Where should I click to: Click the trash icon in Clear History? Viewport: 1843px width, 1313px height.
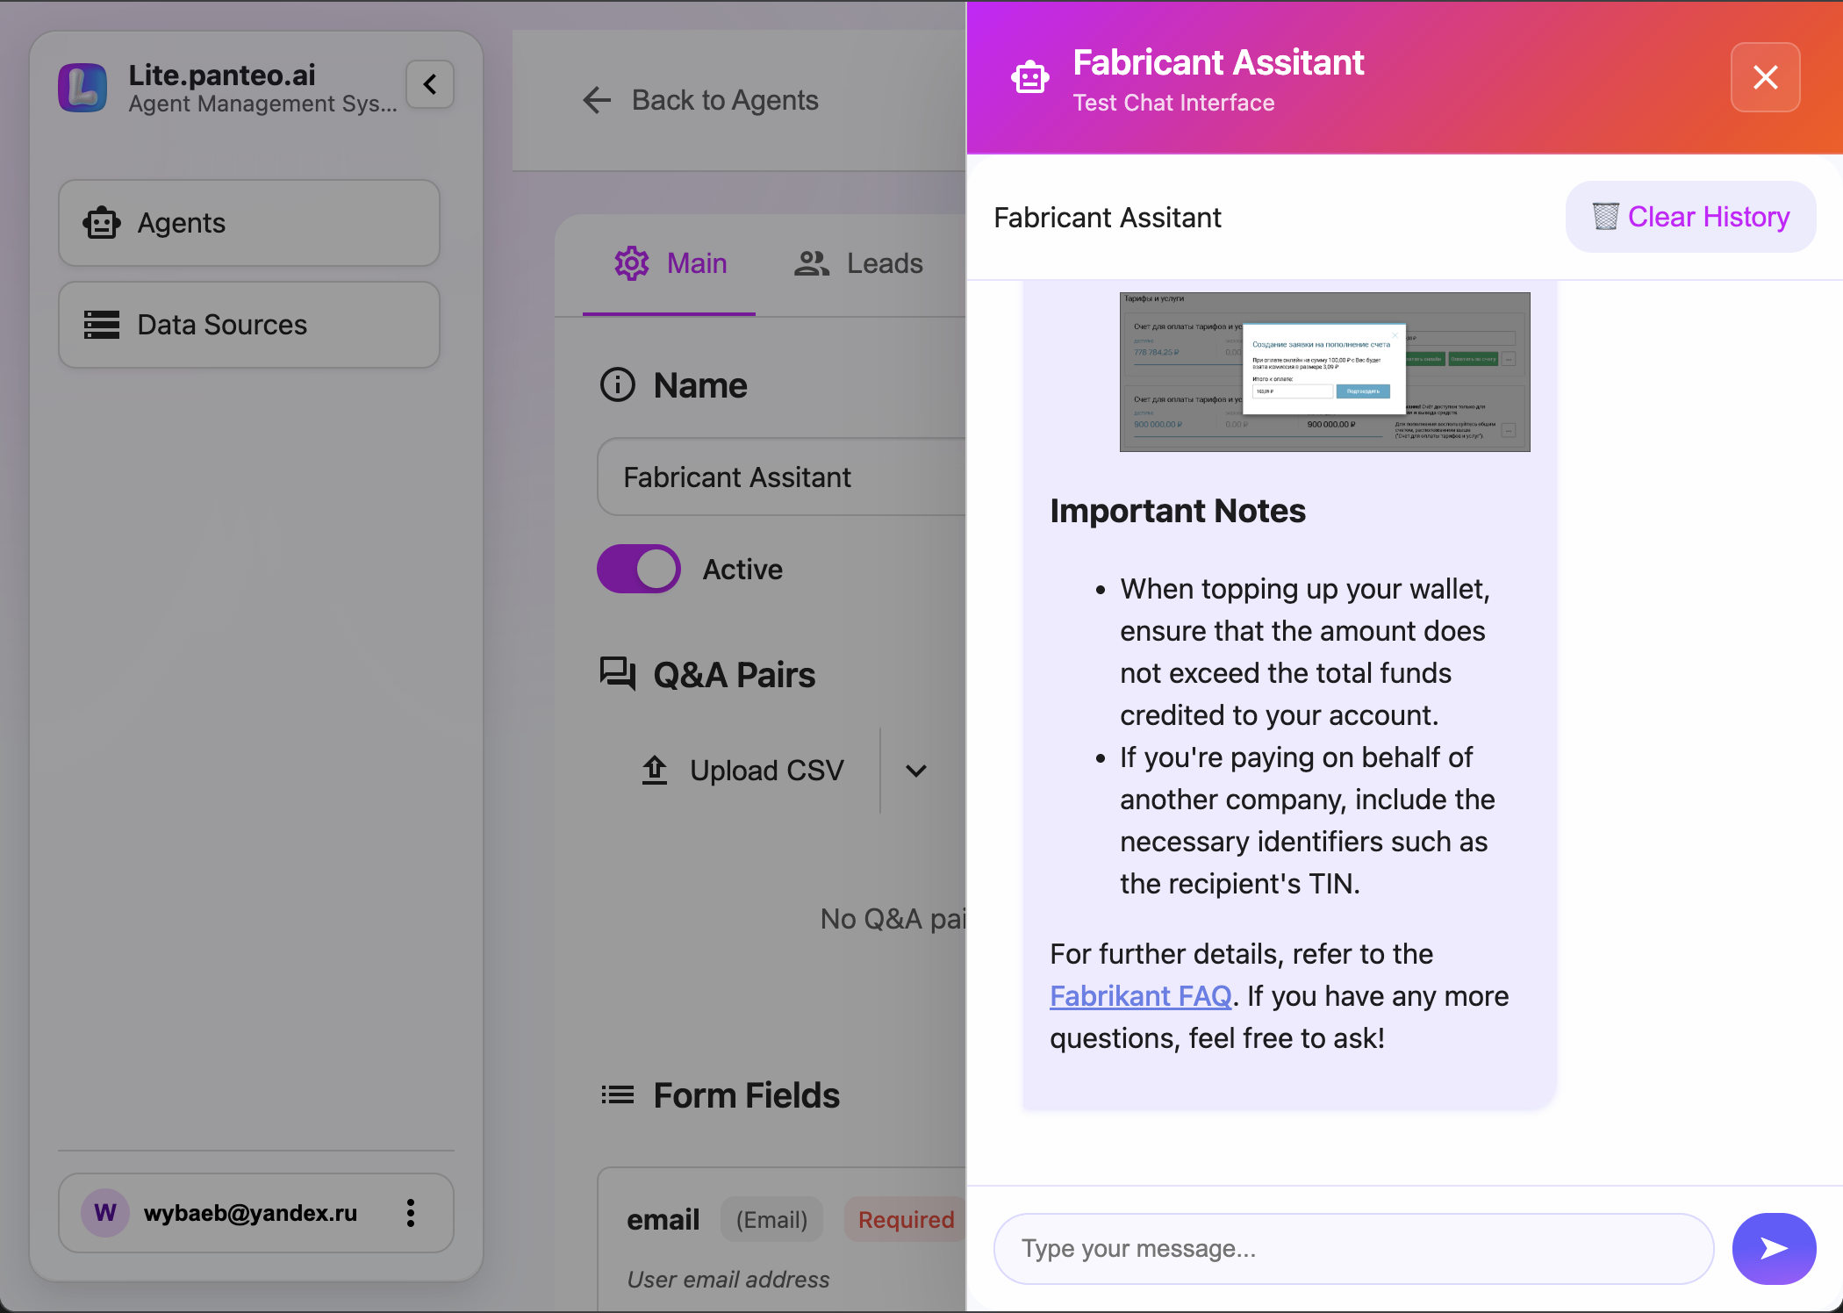coord(1606,216)
